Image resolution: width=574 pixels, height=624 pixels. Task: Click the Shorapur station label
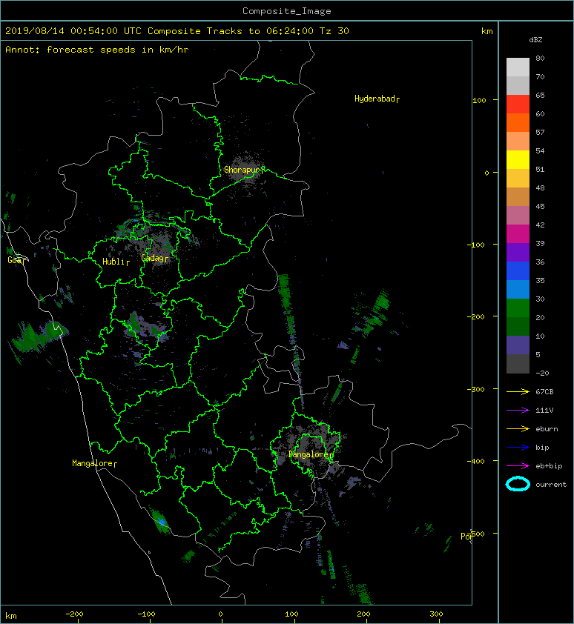[244, 170]
